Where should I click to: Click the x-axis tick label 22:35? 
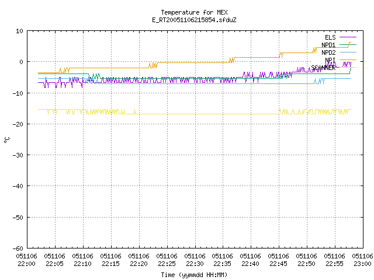point(222,264)
